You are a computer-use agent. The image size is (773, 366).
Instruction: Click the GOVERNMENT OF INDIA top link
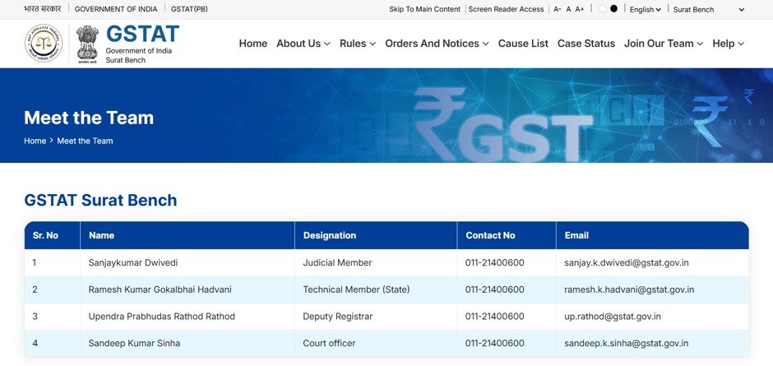116,9
